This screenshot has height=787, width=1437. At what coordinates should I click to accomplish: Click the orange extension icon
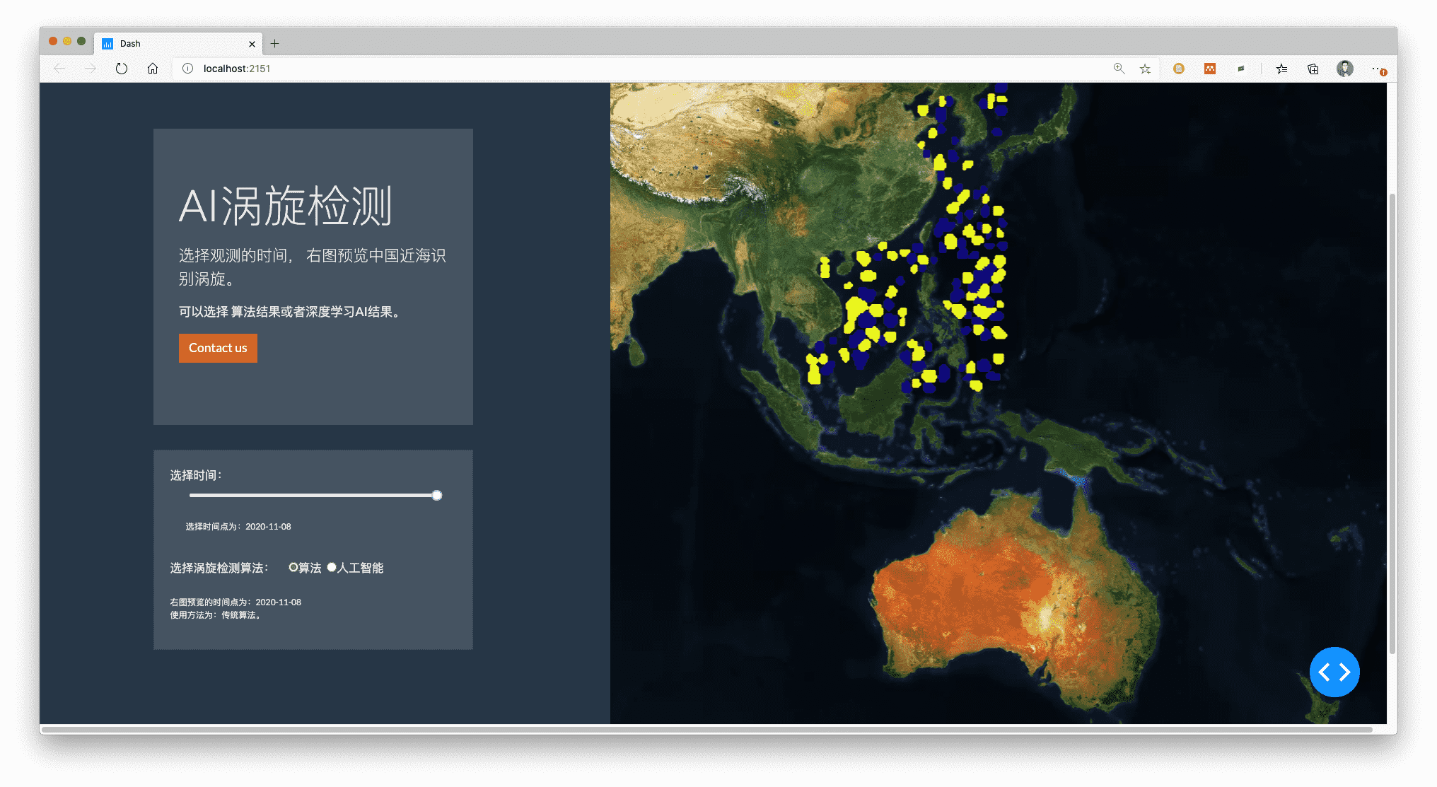pos(1210,69)
